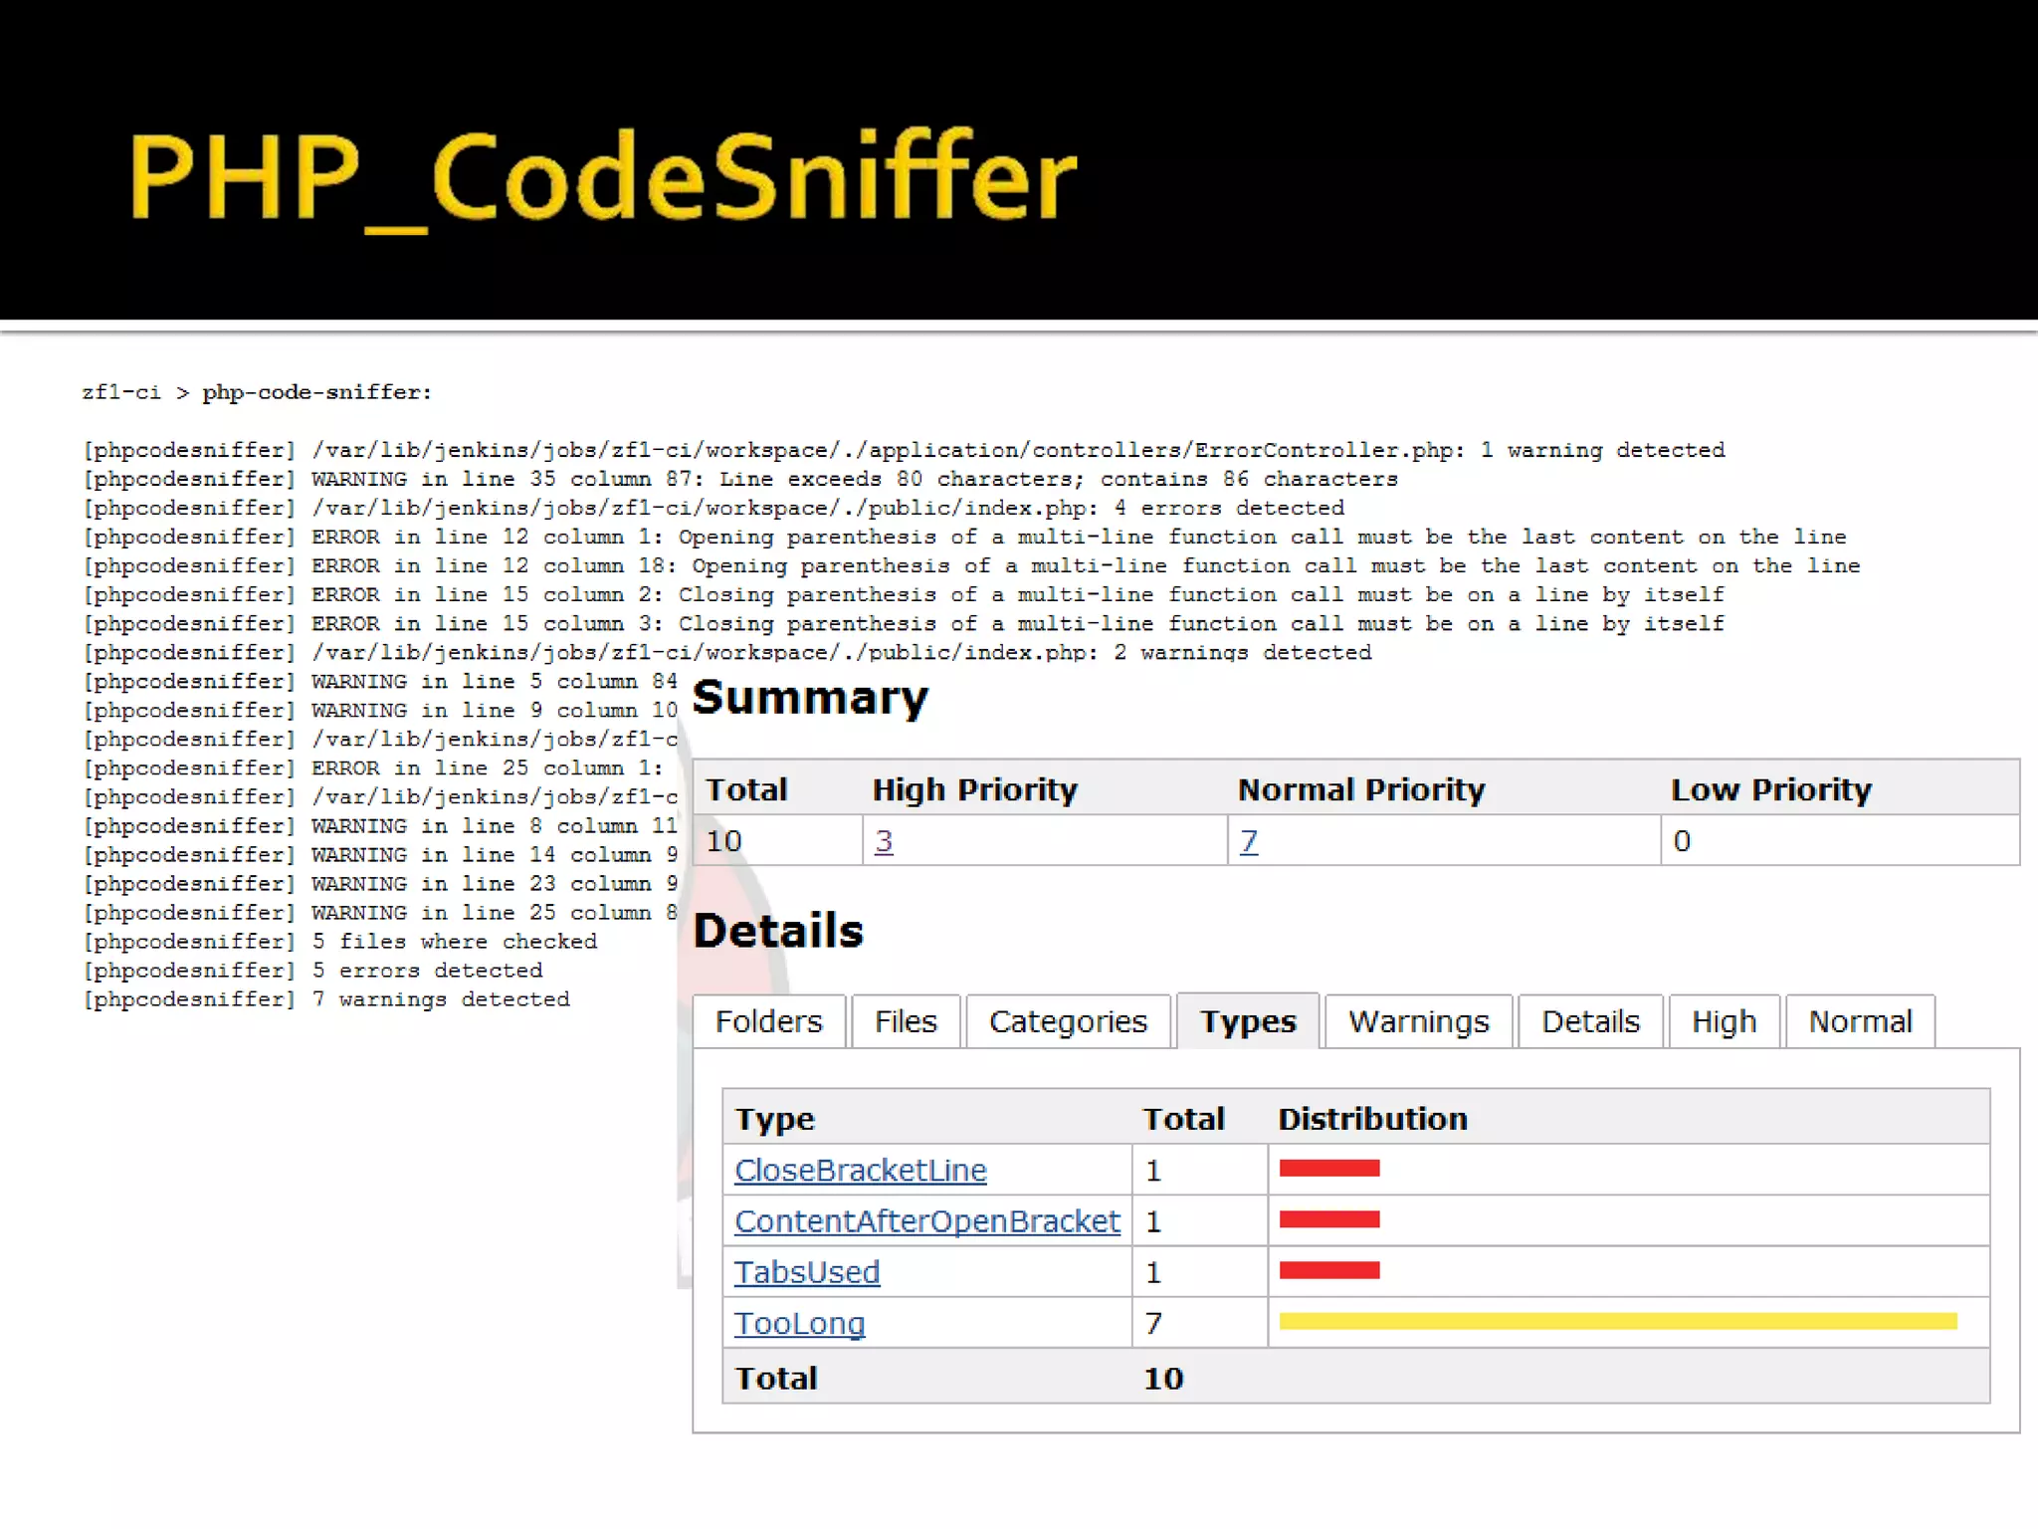Screen dimensions: 2038x1529
Task: Click the Normal Priority count 7 link
Action: pos(1249,841)
